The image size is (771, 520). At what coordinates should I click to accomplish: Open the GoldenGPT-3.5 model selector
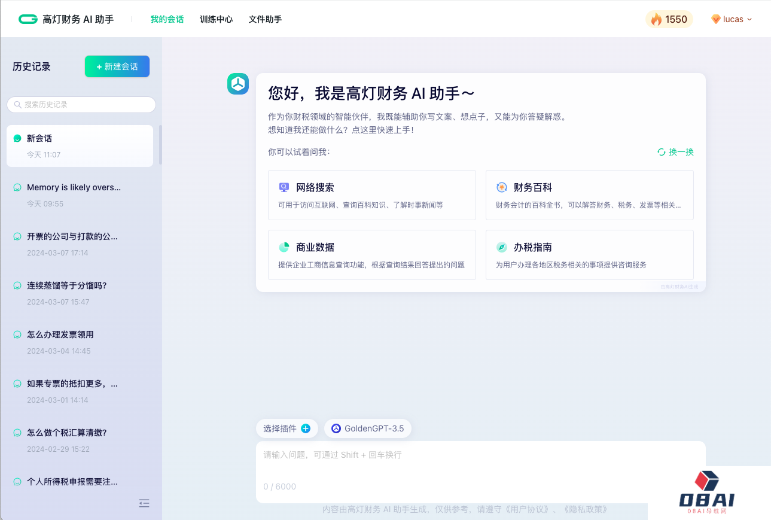coord(368,428)
